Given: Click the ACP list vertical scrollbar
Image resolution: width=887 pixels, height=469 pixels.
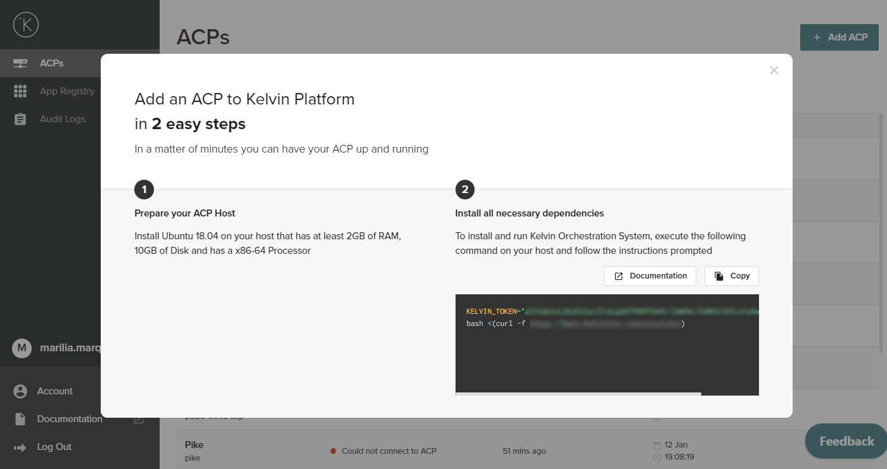Looking at the screenshot, I should (x=881, y=234).
